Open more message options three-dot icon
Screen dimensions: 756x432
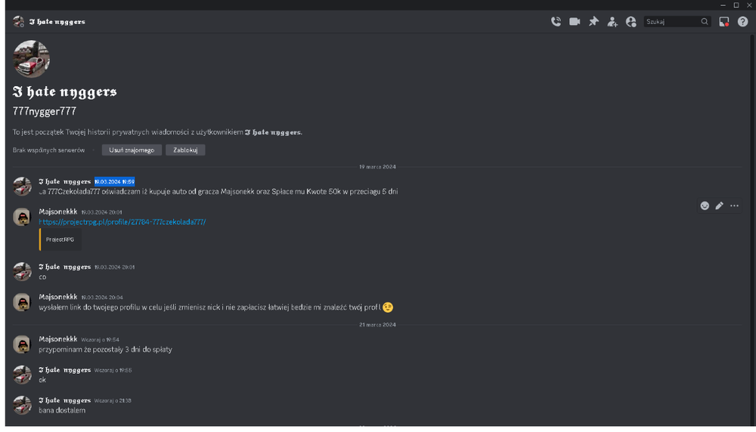734,206
